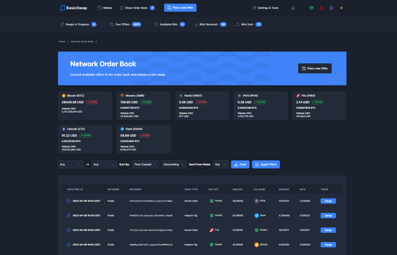This screenshot has width=397, height=255.
Task: Click the Bitcoin coin icon in price card
Action: click(x=64, y=95)
